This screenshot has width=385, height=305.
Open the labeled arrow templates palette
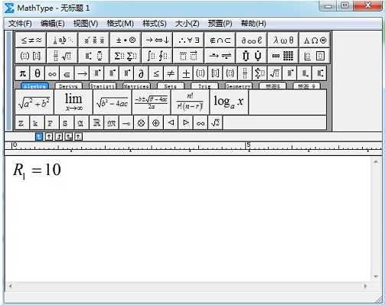[220, 56]
